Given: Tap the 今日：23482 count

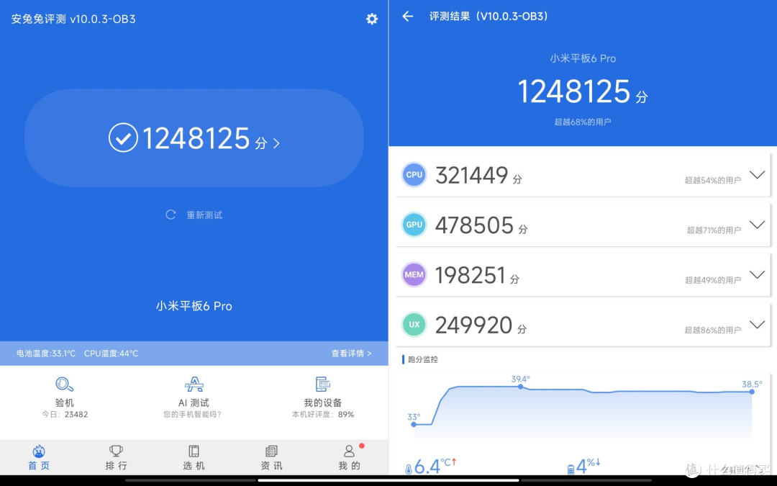Looking at the screenshot, I should tap(65, 414).
